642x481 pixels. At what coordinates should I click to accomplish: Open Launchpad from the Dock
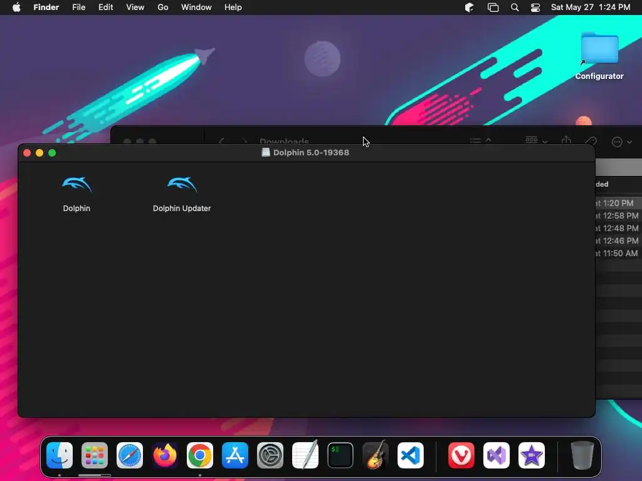tap(95, 455)
